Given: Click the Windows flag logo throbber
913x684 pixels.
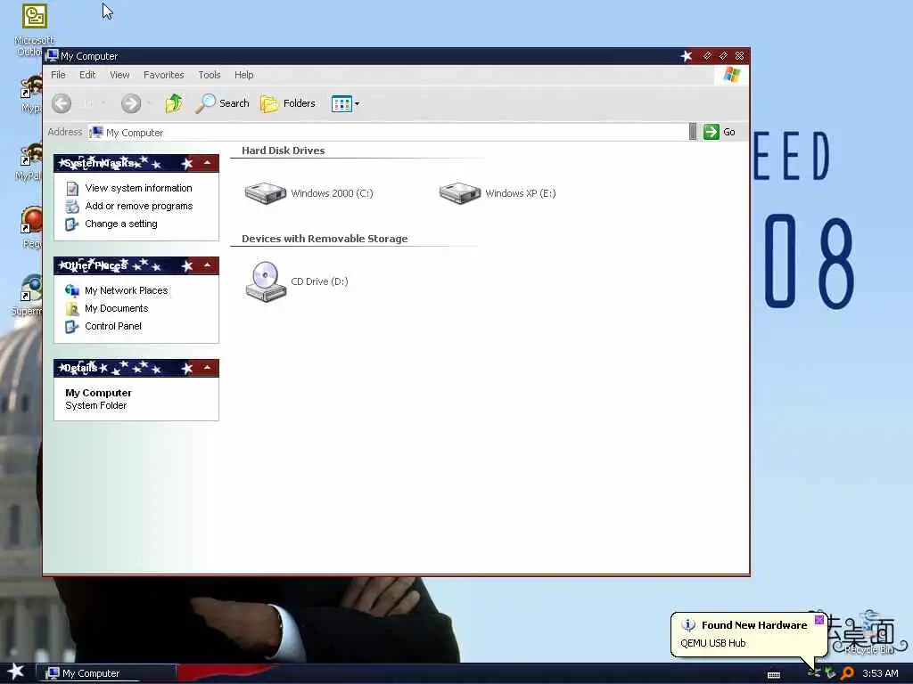Looking at the screenshot, I should tap(732, 75).
